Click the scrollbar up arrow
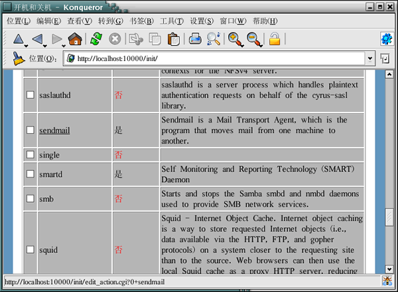The height and width of the screenshot is (292, 398). (389, 74)
